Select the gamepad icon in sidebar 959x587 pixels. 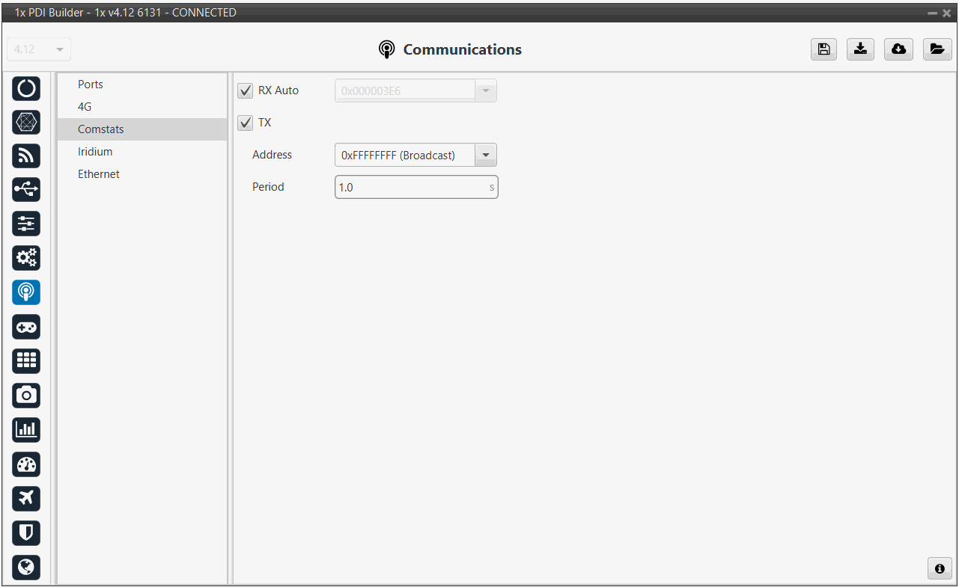[x=26, y=327]
